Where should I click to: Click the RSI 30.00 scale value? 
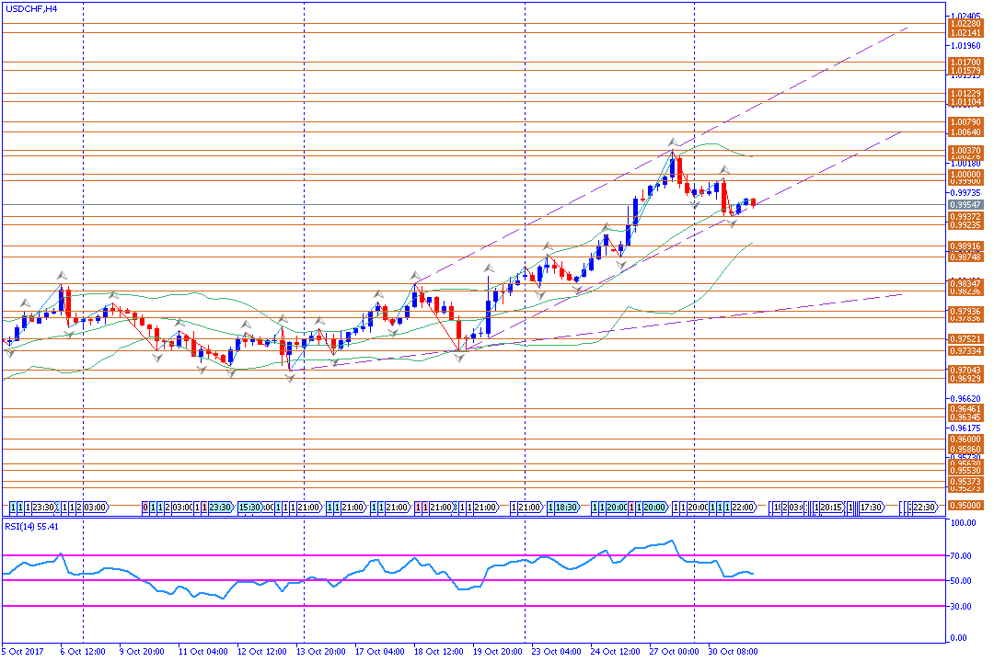coord(962,606)
